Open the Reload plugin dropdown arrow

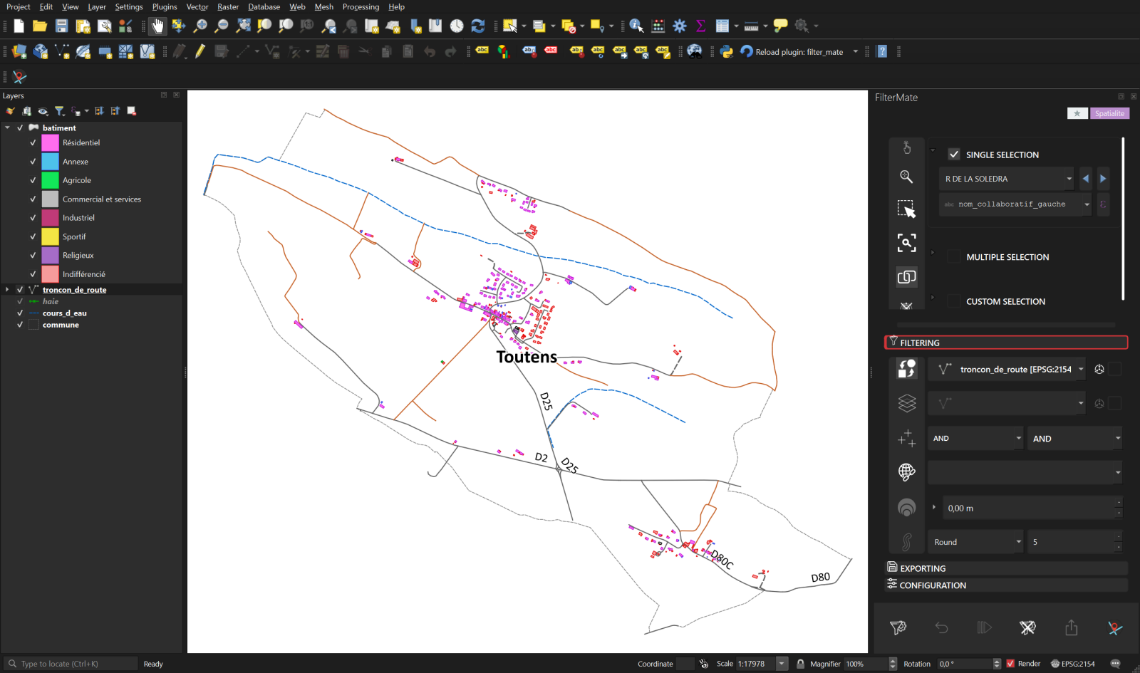coord(856,52)
